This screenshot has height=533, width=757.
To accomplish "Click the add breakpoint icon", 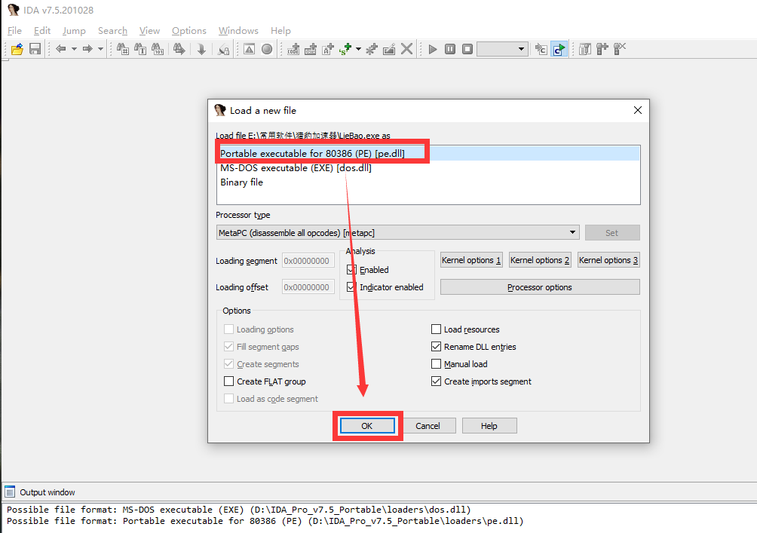I will coord(602,49).
